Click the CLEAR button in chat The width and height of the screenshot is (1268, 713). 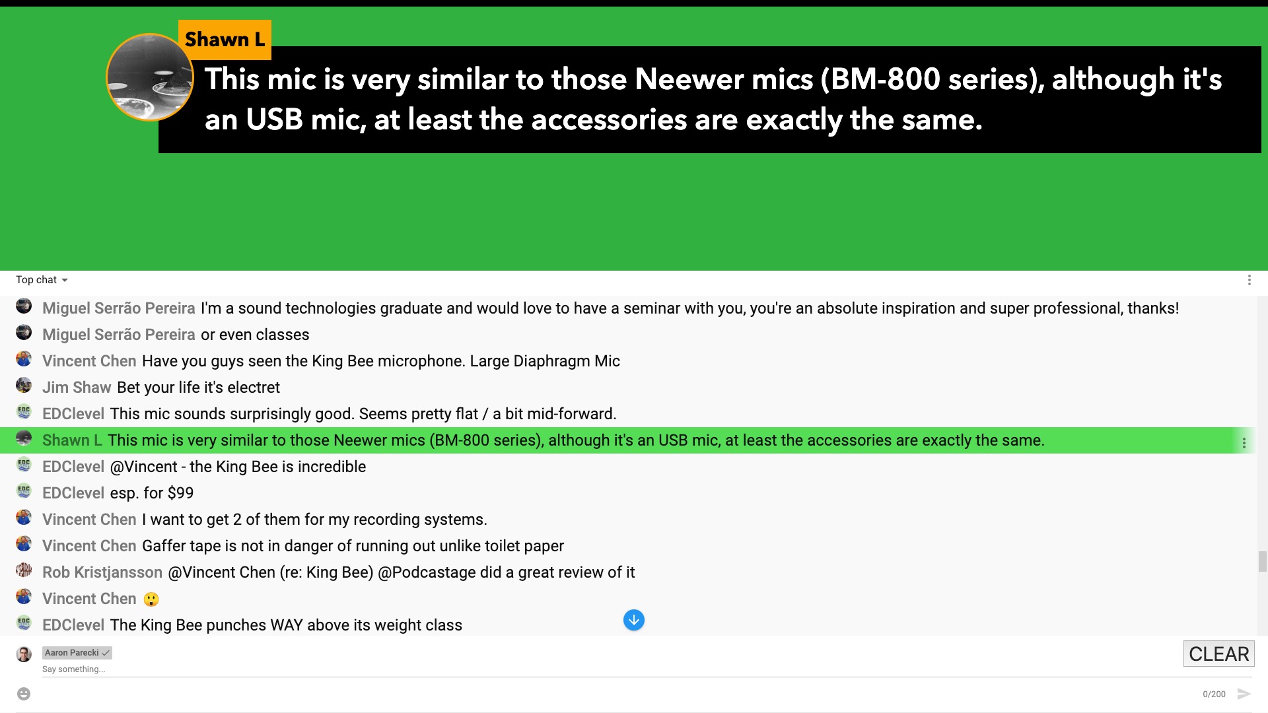[x=1218, y=654]
